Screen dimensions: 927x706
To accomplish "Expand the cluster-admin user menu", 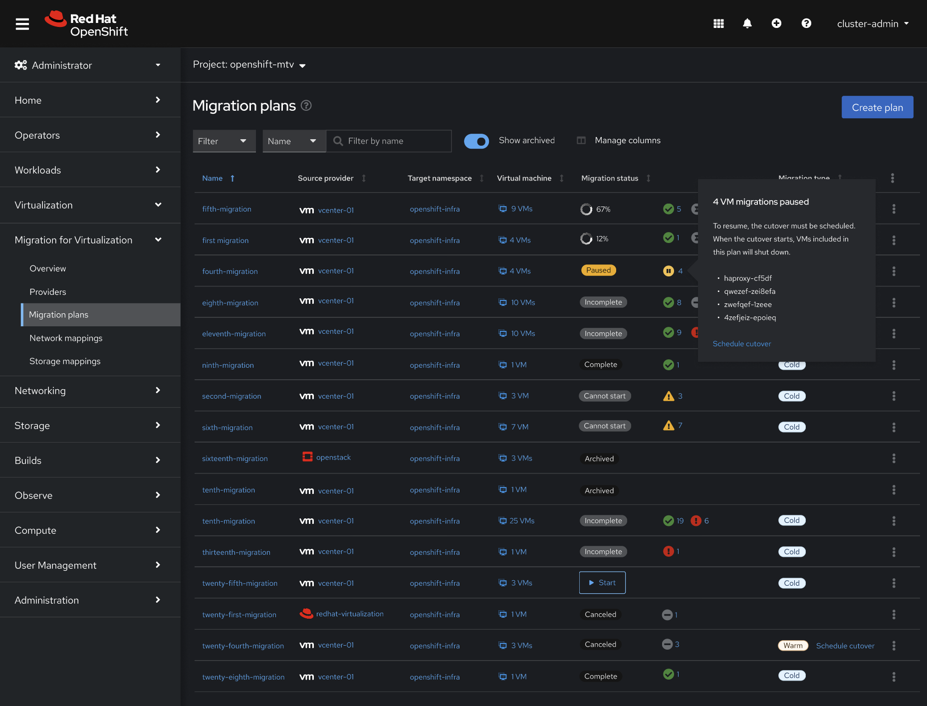I will 873,24.
